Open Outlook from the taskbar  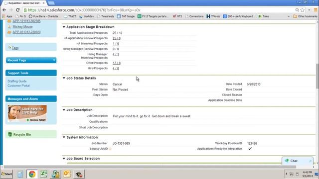click(67, 174)
